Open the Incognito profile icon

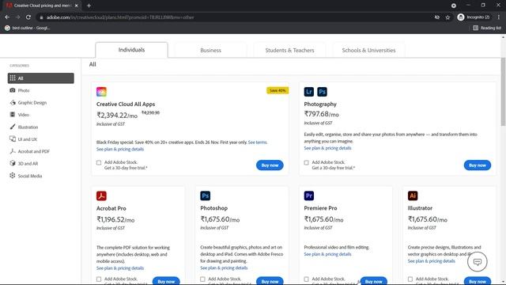[x=461, y=17]
